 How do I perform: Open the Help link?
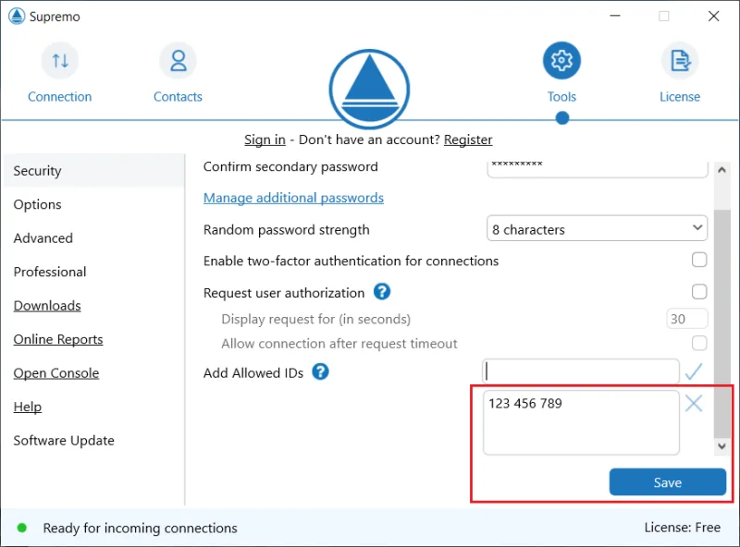coord(28,407)
